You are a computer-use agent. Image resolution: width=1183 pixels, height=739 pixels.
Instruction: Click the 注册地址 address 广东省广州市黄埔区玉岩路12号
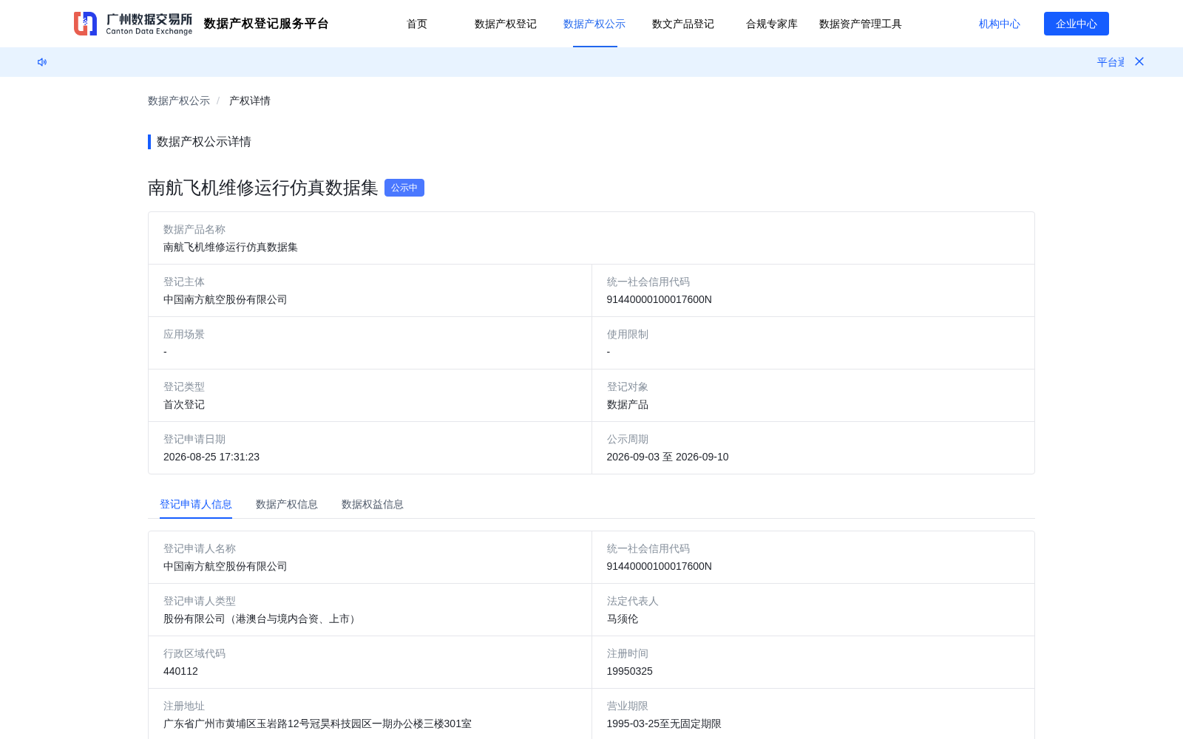(x=317, y=723)
